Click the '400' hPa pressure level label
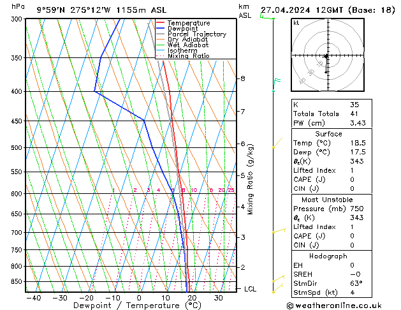 tap(18, 91)
